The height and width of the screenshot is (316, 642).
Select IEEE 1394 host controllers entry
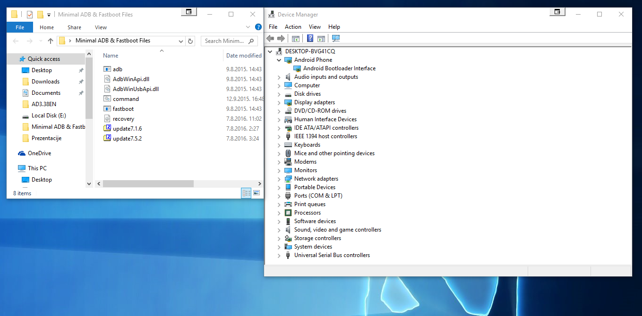(x=325, y=136)
